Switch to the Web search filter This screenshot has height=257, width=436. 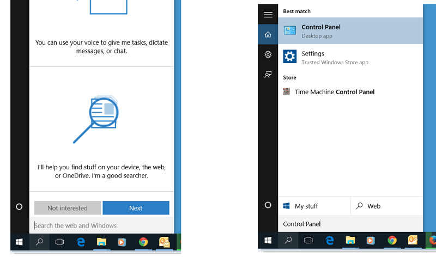pos(386,206)
